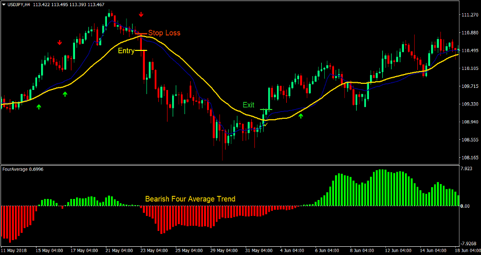The height and width of the screenshot is (255, 481).
Task: Select the high price value 113.495
Action: pyautogui.click(x=60, y=5)
